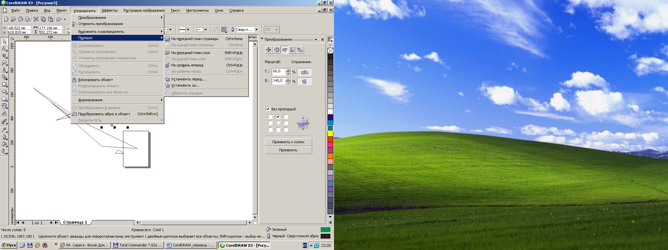Toggle the top-right anchor checkbox
The image size is (668, 250).
tap(286, 117)
